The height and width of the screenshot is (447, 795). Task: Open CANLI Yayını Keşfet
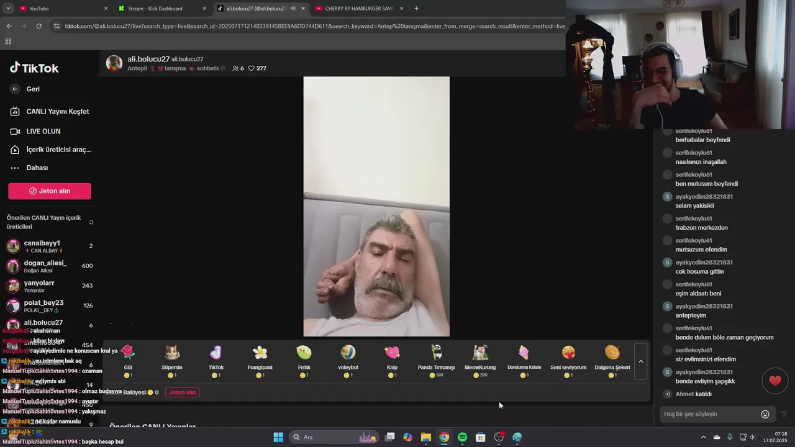[50, 112]
